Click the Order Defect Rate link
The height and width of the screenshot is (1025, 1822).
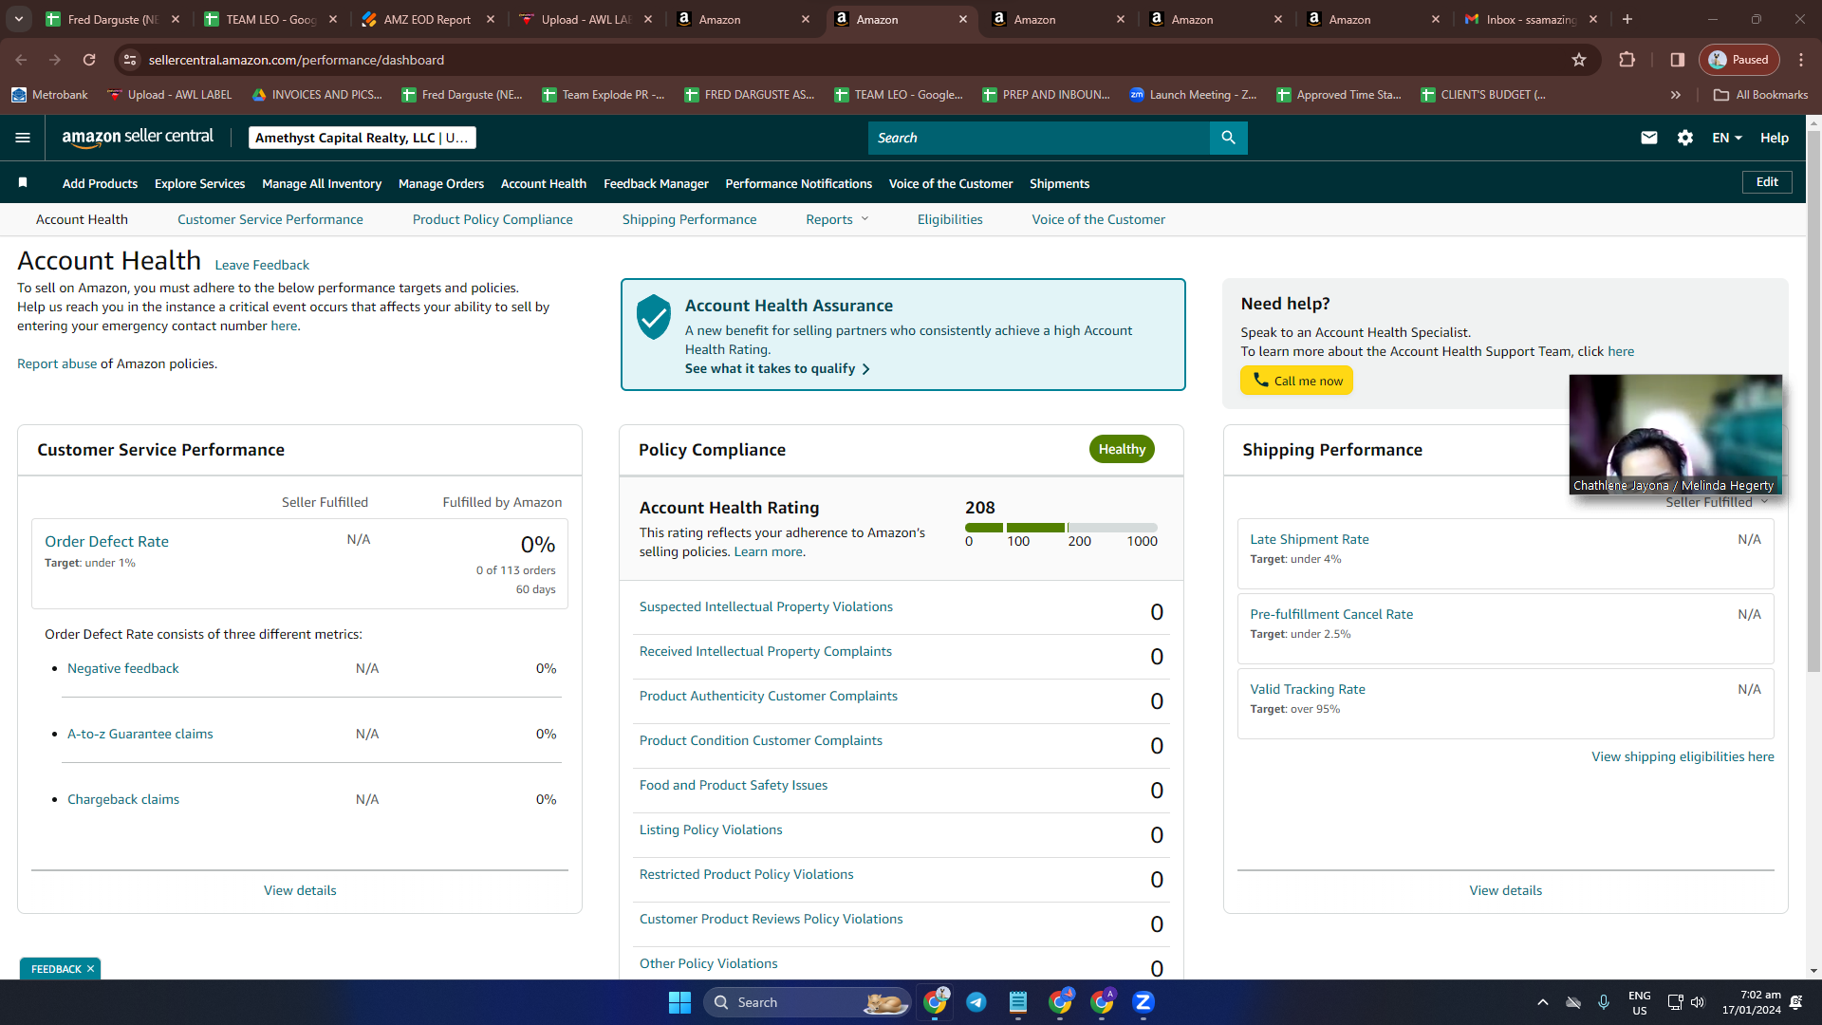[106, 541]
